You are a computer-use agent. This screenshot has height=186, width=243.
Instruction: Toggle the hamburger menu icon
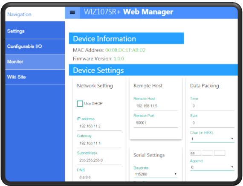click(x=72, y=12)
